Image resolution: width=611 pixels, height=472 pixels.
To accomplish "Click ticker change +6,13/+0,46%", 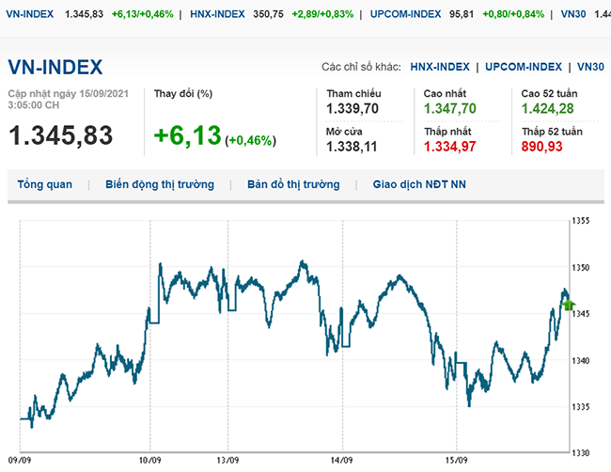I will (143, 14).
